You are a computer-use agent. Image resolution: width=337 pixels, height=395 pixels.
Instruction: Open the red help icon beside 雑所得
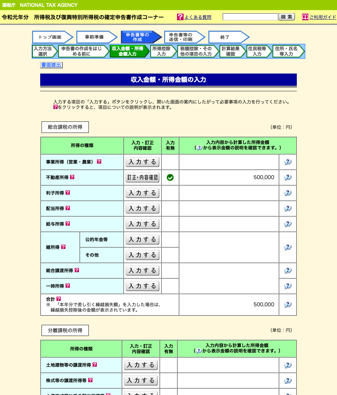(63, 247)
